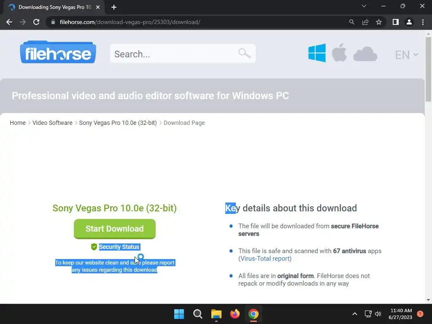This screenshot has height=324, width=432.
Task: Open the clock and date 11:40 AM
Action: pos(400,314)
